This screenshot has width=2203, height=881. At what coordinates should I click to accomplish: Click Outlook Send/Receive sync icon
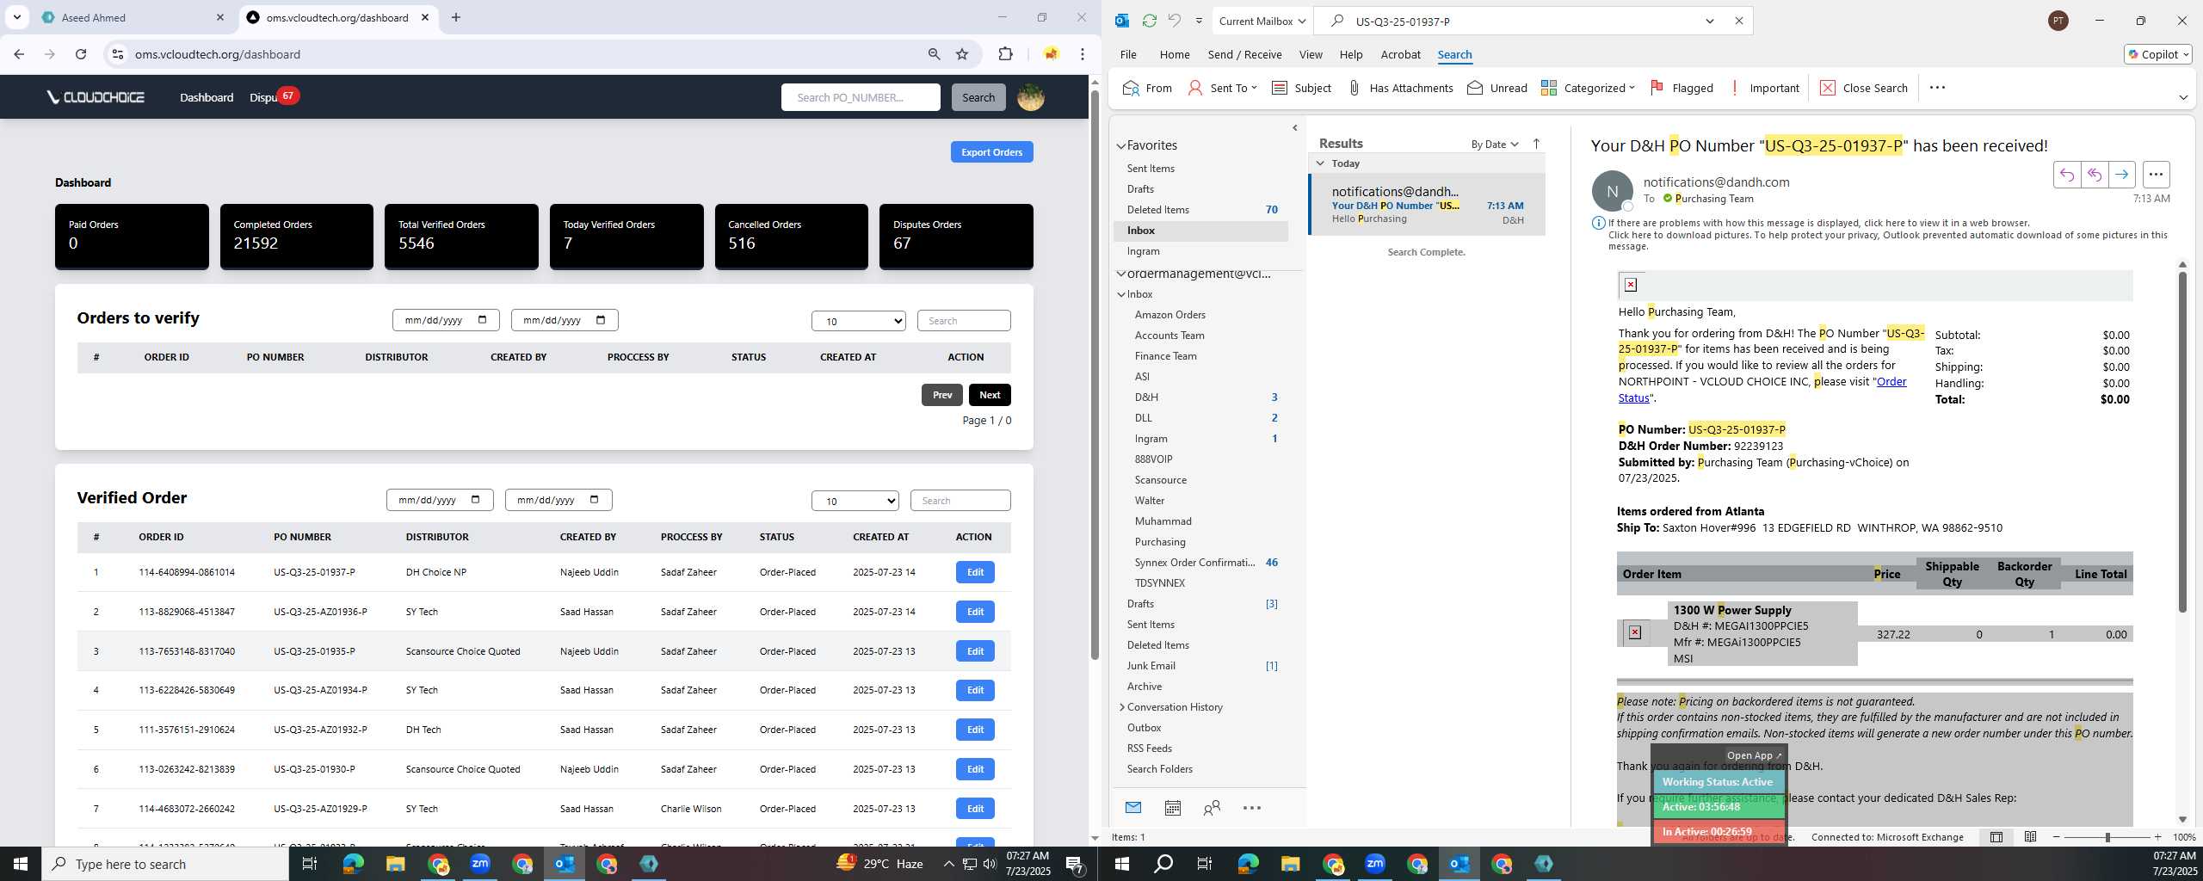click(1149, 21)
